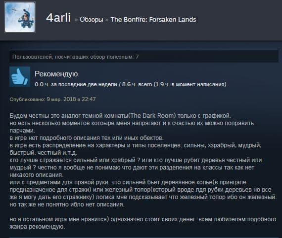Click the line about no detailed object descriptions

coord(87,138)
